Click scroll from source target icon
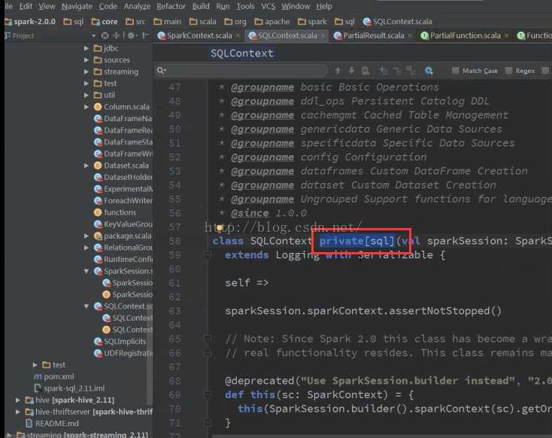Image resolution: width=552 pixels, height=438 pixels. [x=105, y=35]
